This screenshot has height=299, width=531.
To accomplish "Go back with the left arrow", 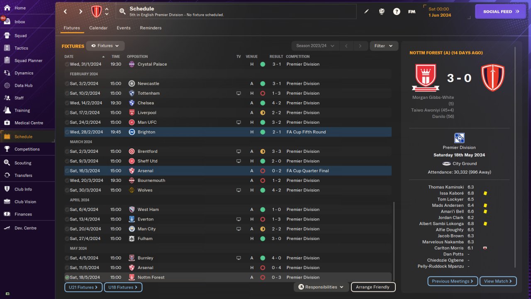I will coord(66,12).
